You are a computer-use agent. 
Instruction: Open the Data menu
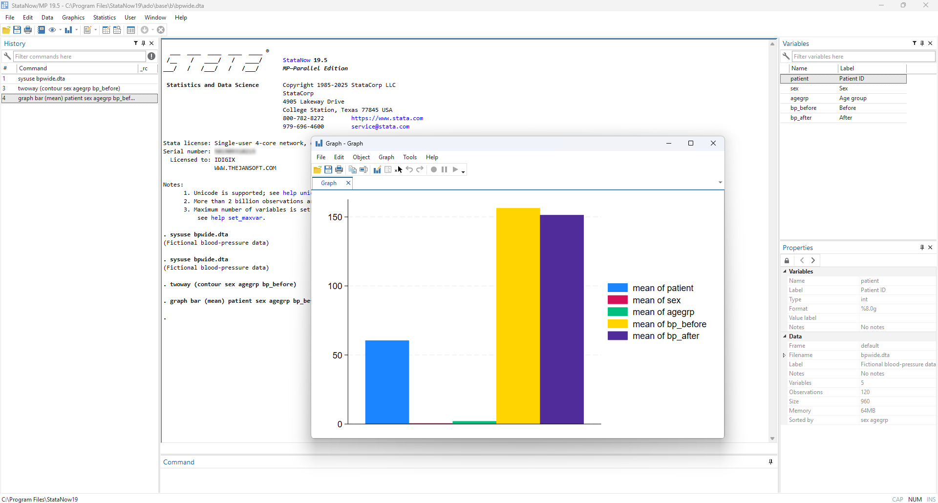[x=47, y=18]
